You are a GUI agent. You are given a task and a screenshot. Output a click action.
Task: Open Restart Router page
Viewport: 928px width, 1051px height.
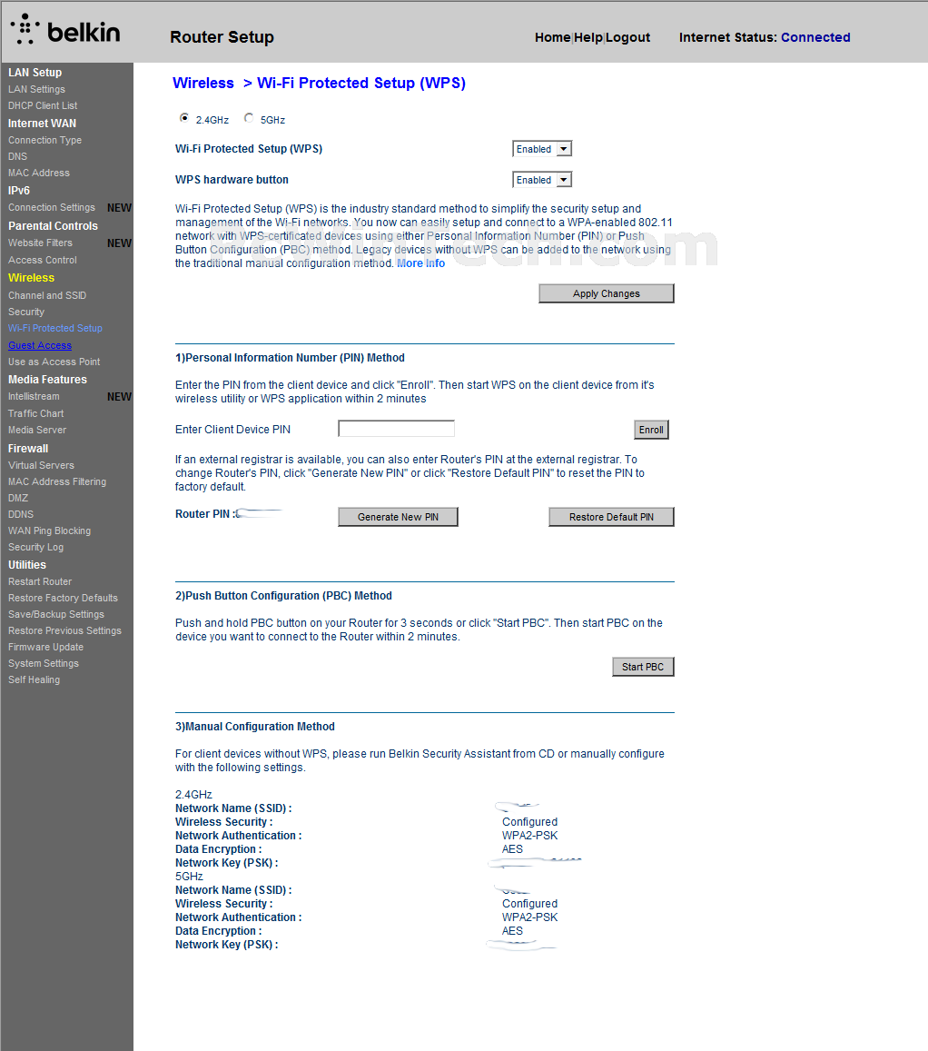coord(40,581)
